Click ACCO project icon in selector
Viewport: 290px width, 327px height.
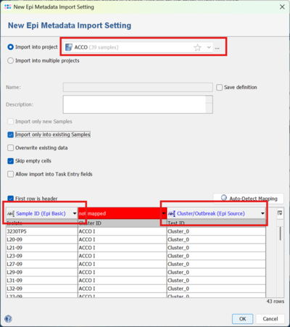[x=69, y=47]
